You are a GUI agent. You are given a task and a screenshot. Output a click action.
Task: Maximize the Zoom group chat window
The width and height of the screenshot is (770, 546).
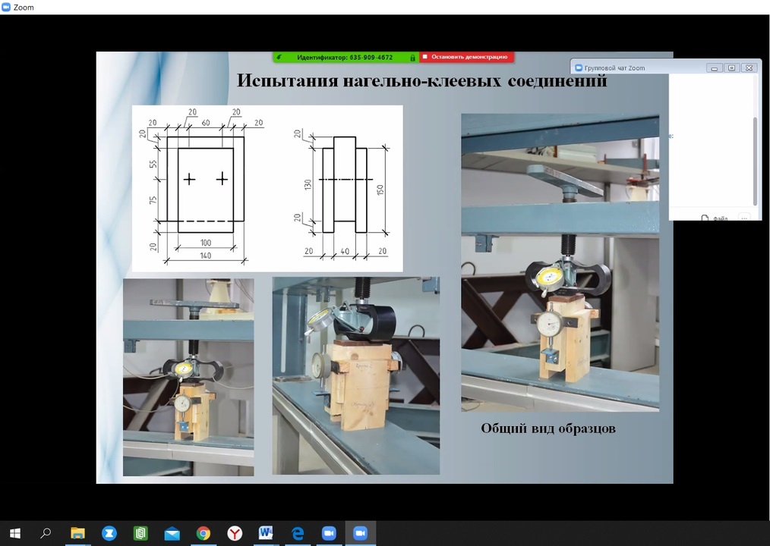click(x=731, y=67)
